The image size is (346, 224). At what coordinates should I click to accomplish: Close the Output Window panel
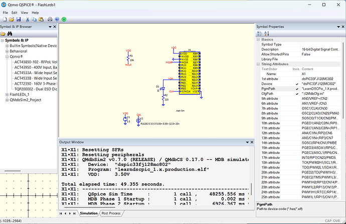[252, 142]
